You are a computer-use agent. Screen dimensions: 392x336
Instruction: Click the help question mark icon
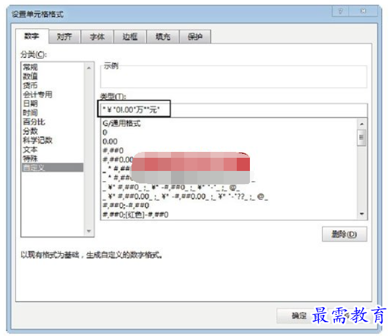click(340, 11)
